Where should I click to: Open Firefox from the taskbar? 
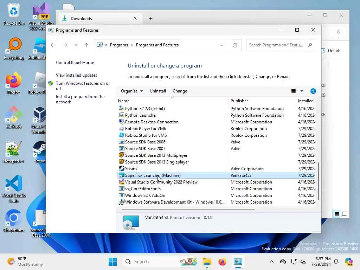point(222,262)
